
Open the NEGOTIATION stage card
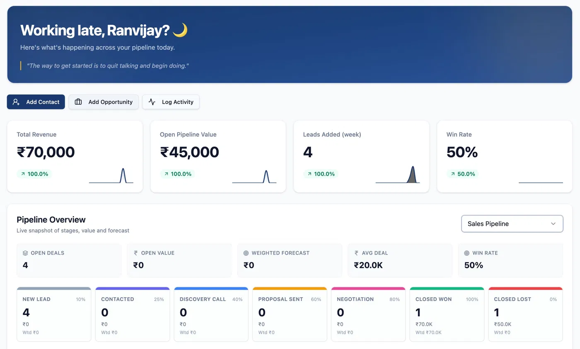(368, 314)
